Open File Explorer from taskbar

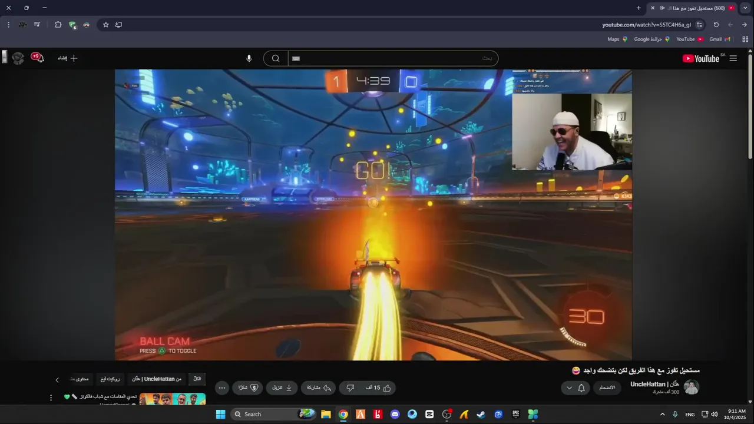point(326,414)
